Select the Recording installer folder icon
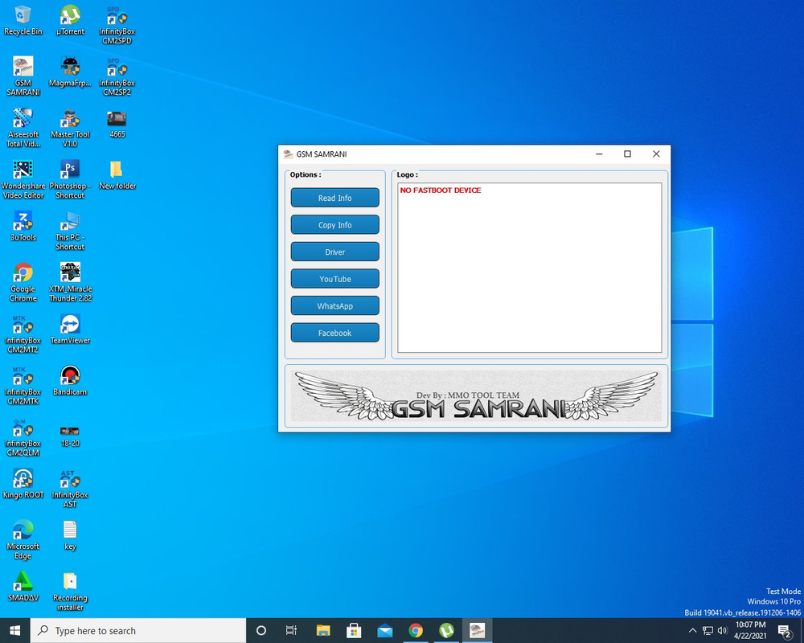The width and height of the screenshot is (804, 643). [x=70, y=592]
